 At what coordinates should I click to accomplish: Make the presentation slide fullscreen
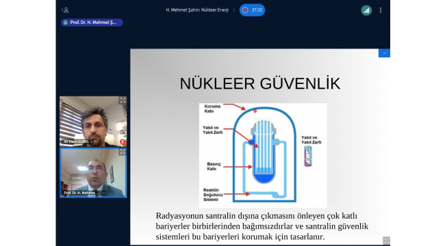[x=386, y=241]
